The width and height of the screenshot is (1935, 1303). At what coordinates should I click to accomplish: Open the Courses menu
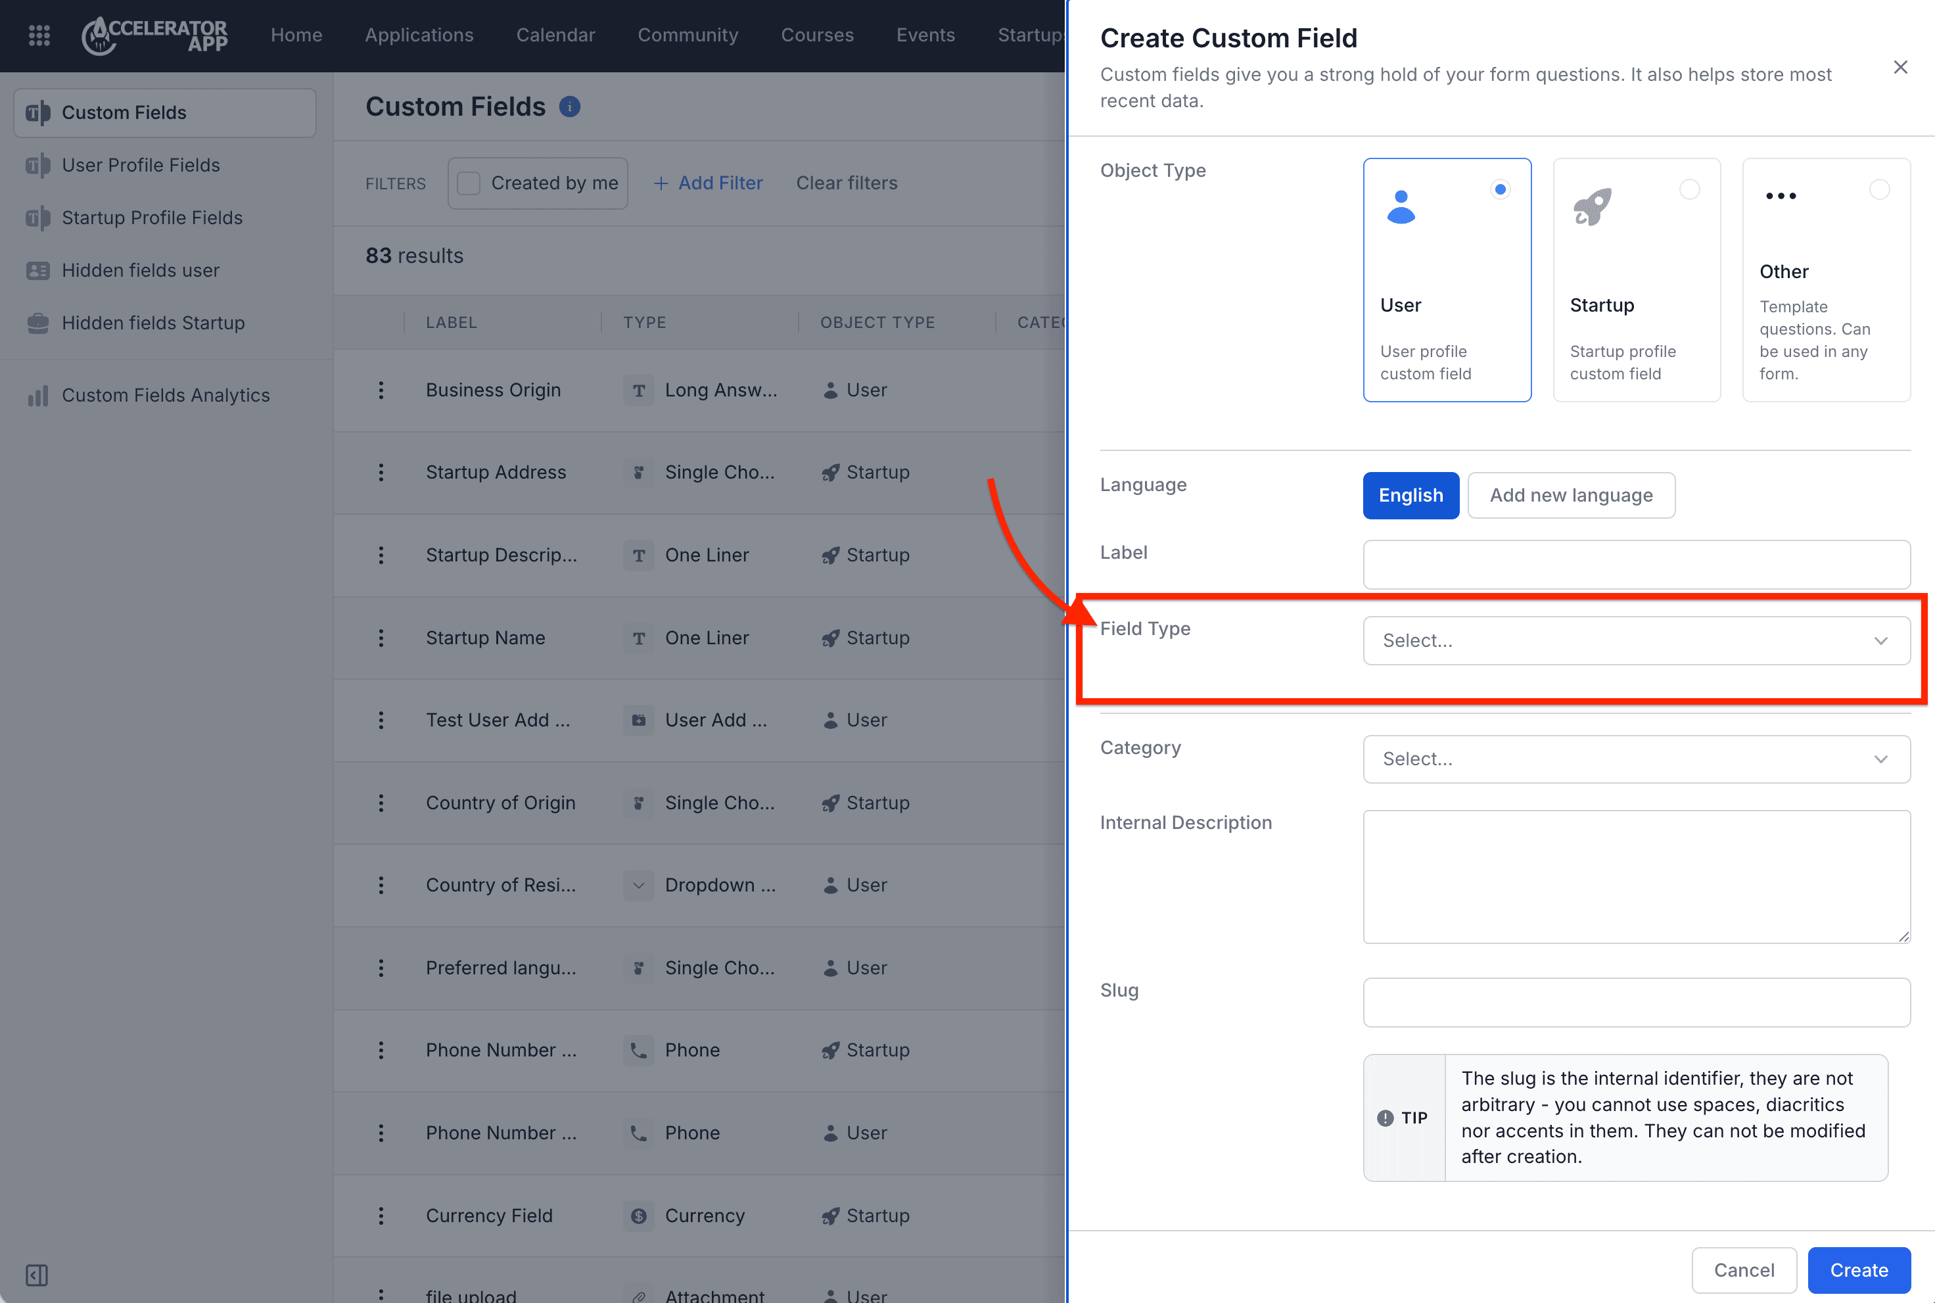pos(817,35)
